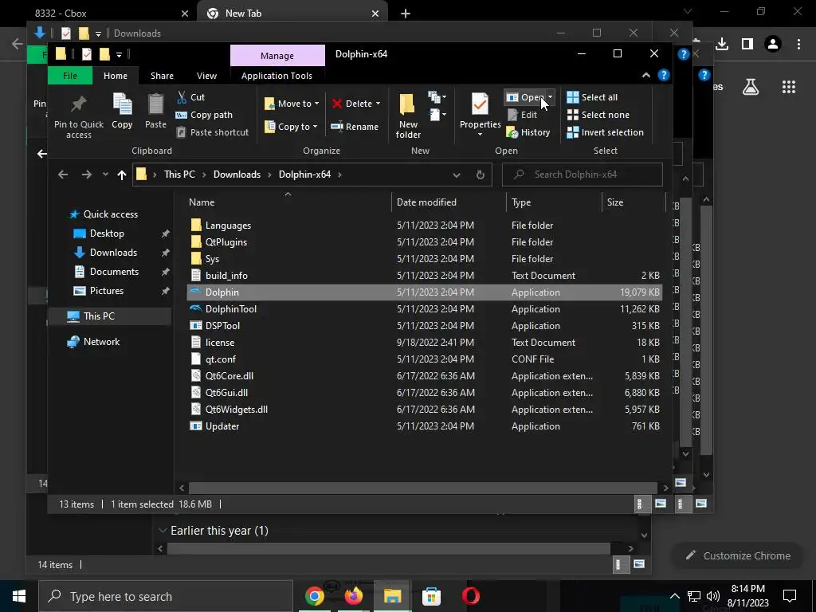The height and width of the screenshot is (612, 816).
Task: Collapse the ribbon with the chevron
Action: pyautogui.click(x=645, y=76)
